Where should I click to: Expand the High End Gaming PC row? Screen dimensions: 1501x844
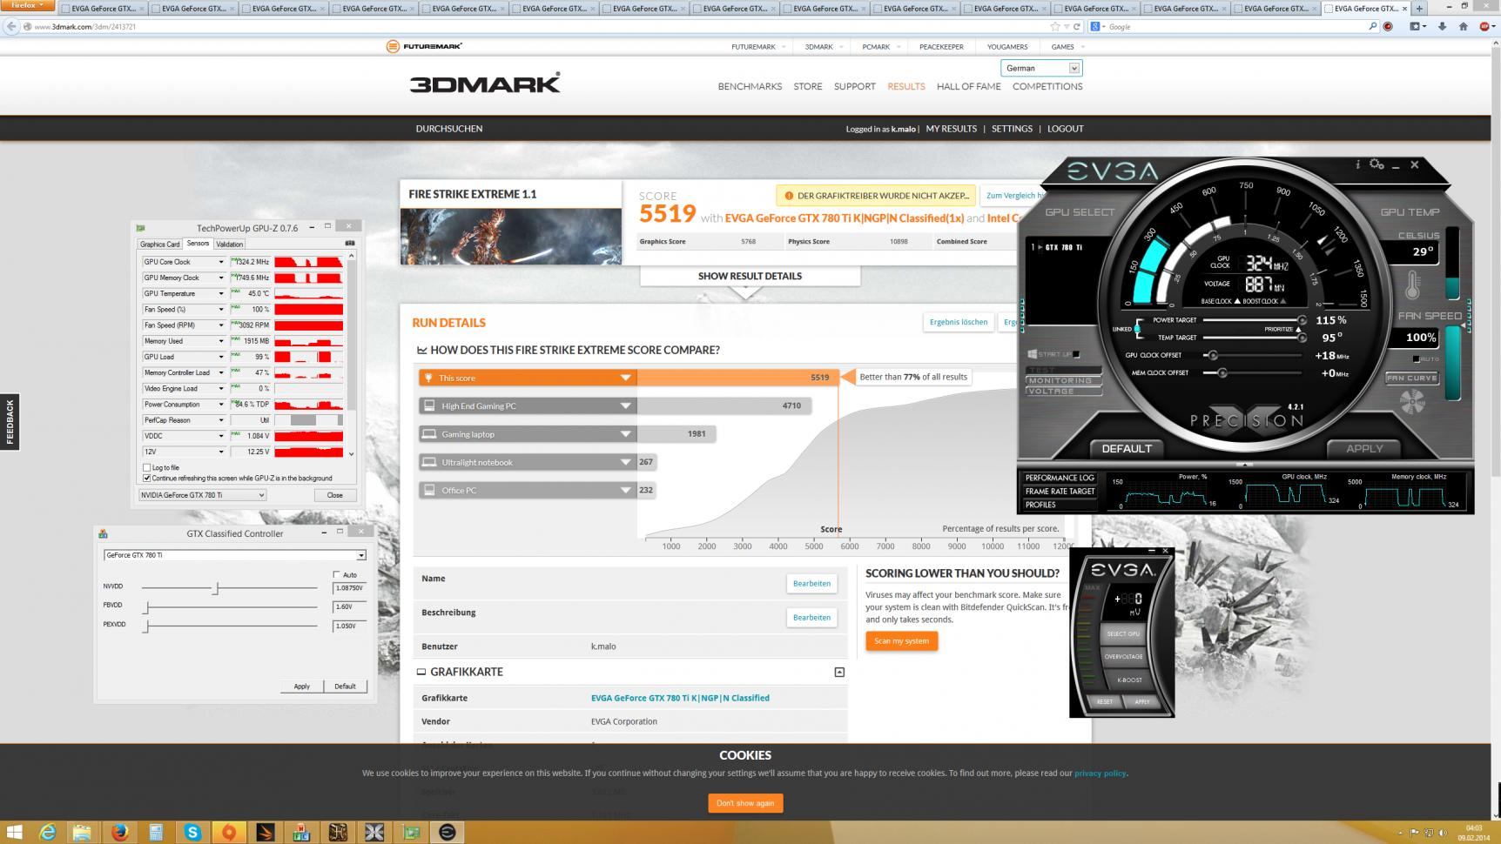pyautogui.click(x=625, y=405)
